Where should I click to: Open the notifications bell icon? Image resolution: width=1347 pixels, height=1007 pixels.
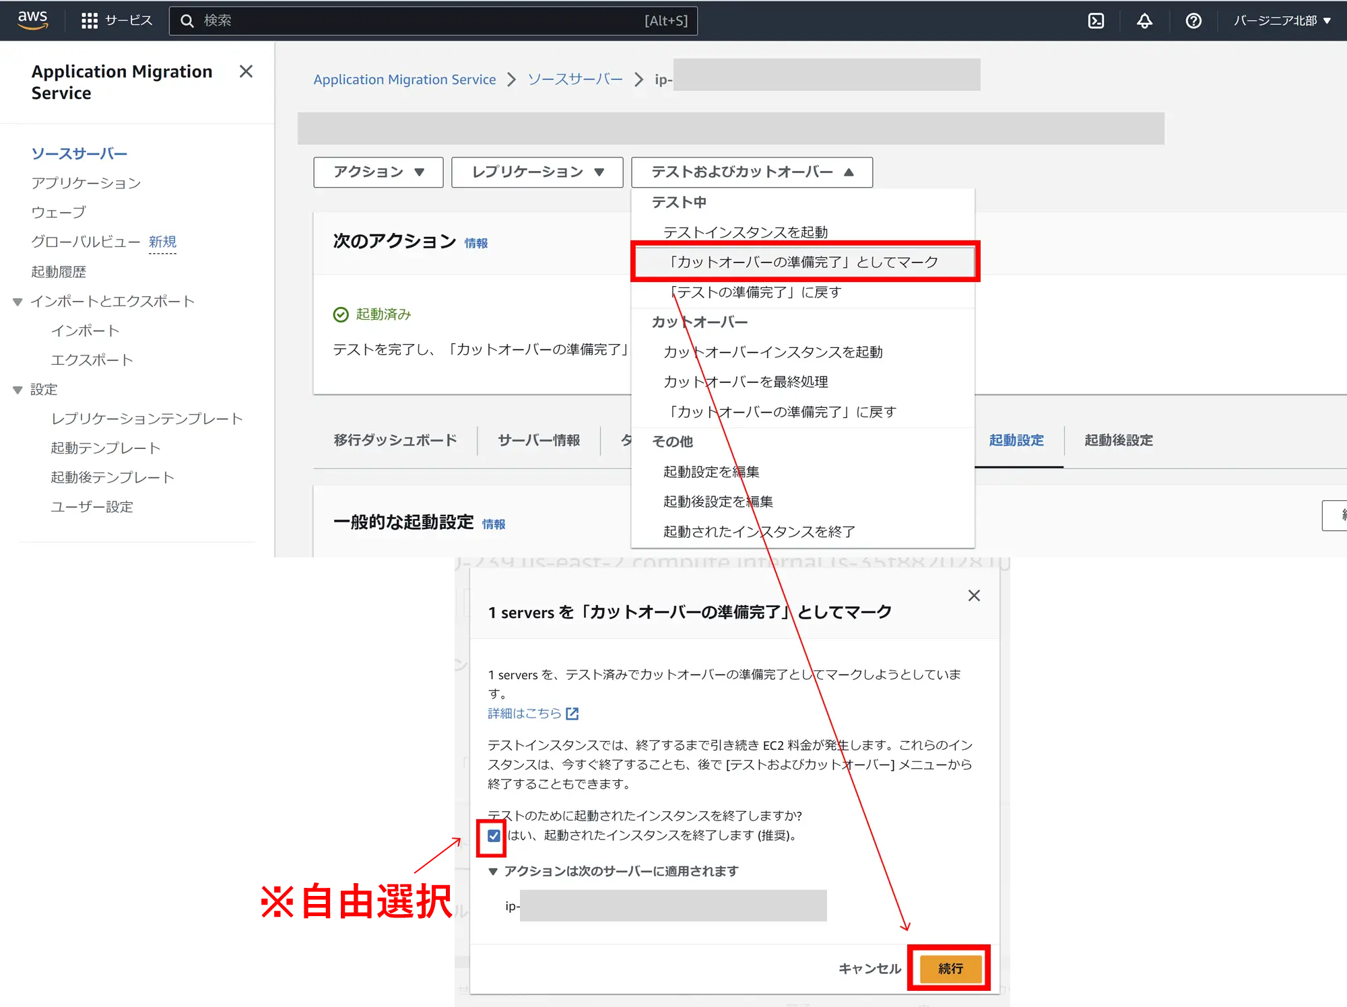click(x=1144, y=21)
